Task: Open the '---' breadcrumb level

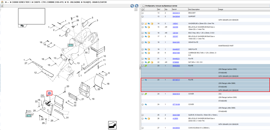Action: tap(8, 2)
